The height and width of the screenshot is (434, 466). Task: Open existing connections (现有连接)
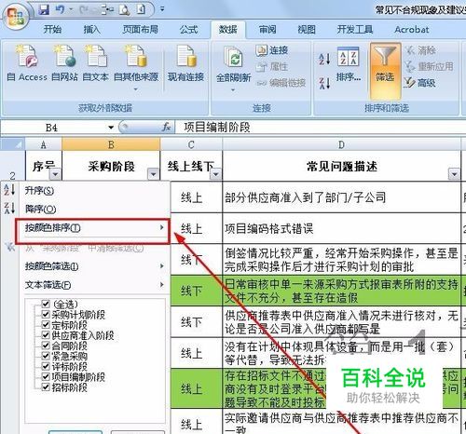click(185, 63)
